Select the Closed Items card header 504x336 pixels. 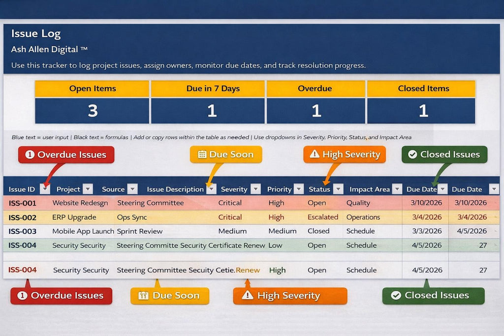(x=421, y=89)
